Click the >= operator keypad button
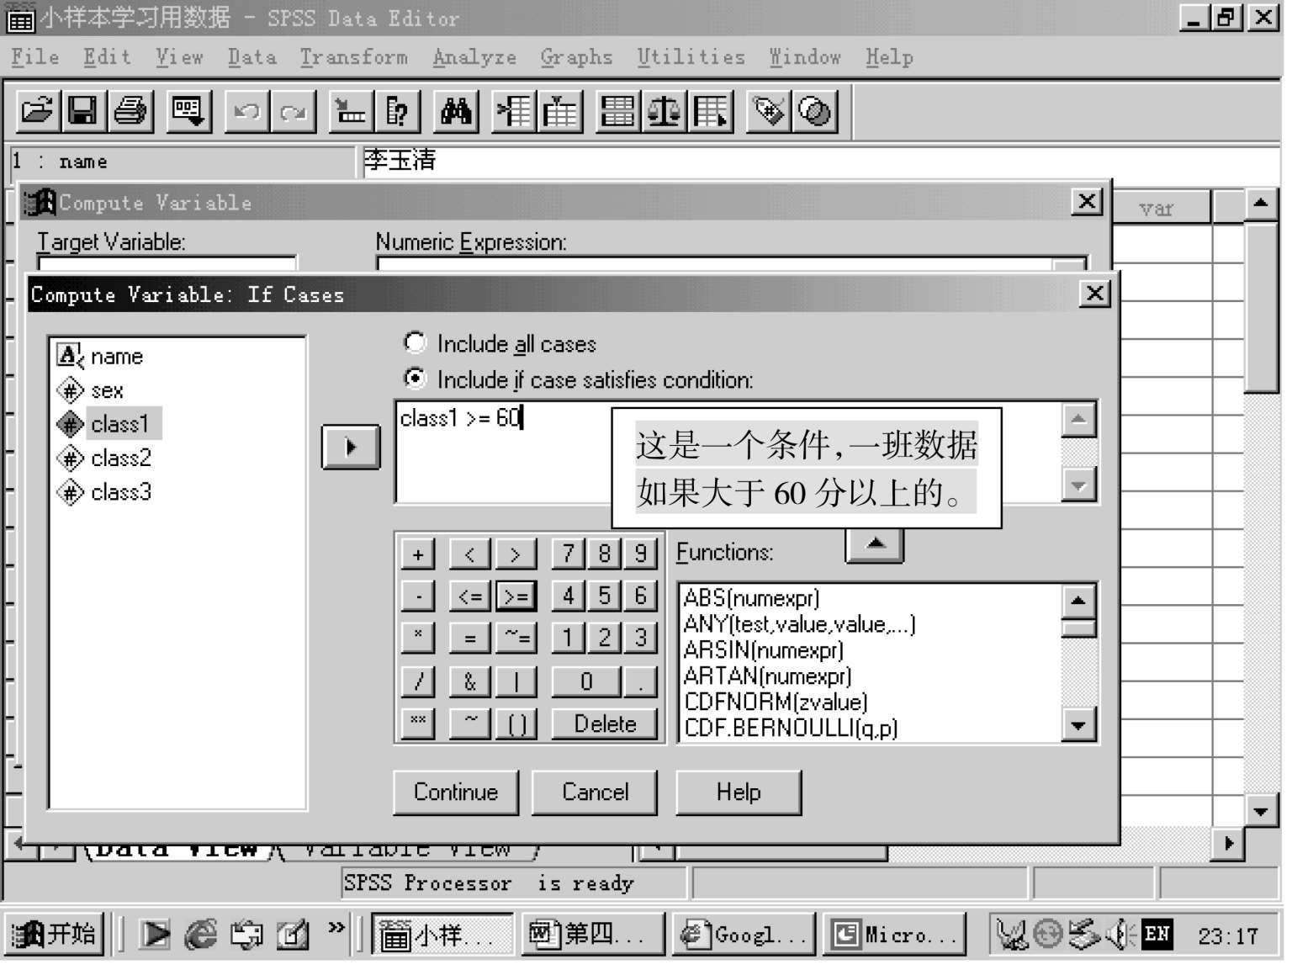Image resolution: width=1292 pixels, height=970 pixels. click(x=516, y=596)
